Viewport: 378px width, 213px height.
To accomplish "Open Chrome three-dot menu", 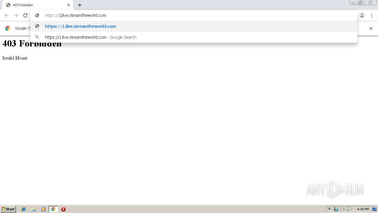I will tap(372, 15).
